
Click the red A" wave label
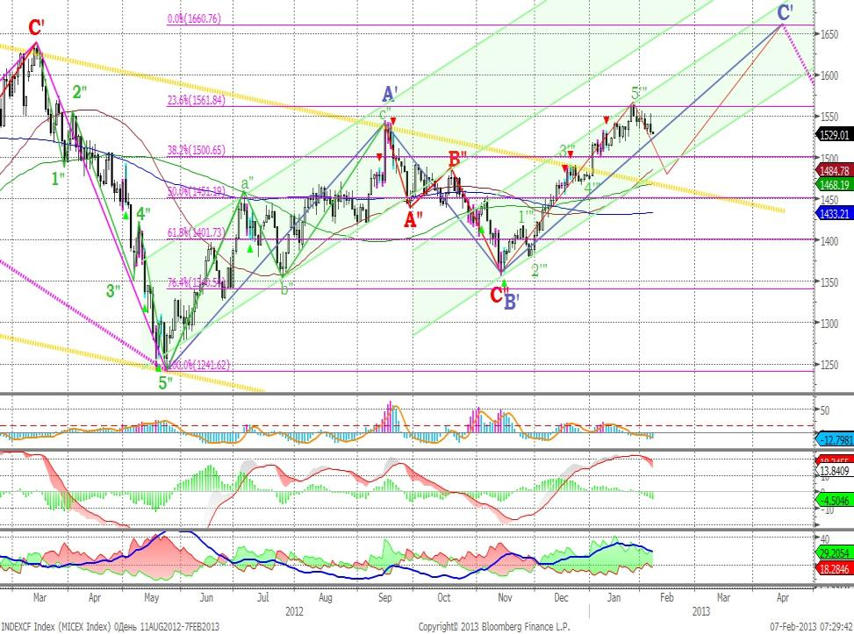pos(413,219)
